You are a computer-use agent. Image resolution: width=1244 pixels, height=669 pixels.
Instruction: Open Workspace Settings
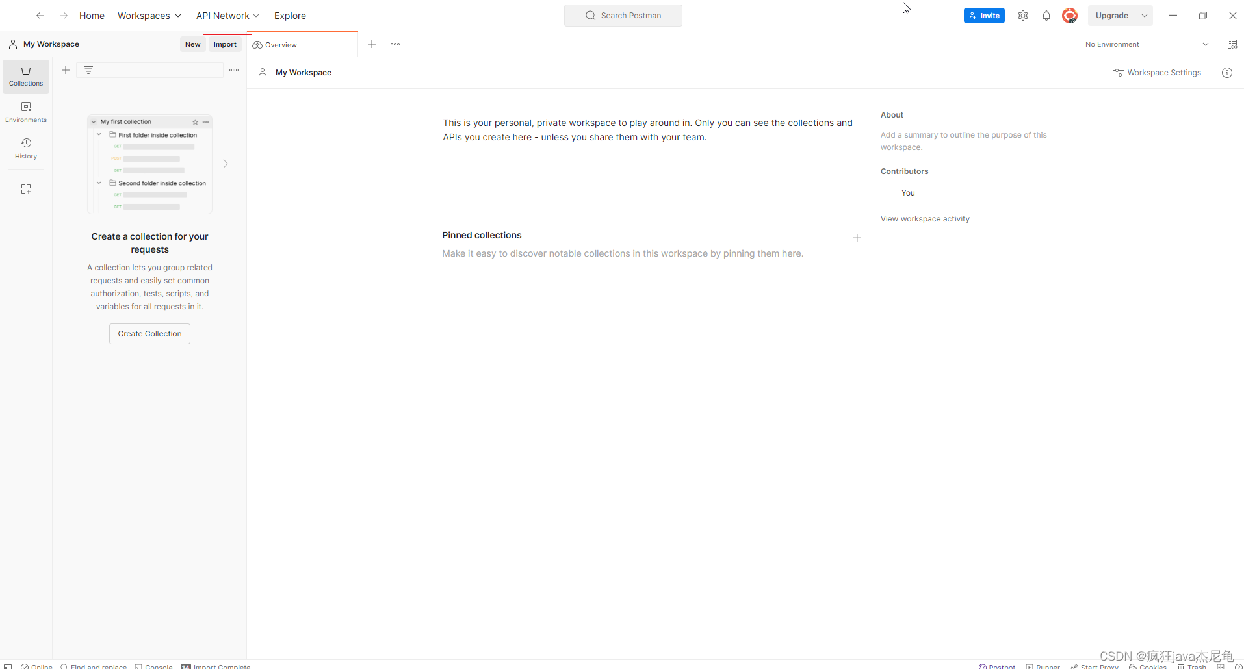click(1157, 73)
